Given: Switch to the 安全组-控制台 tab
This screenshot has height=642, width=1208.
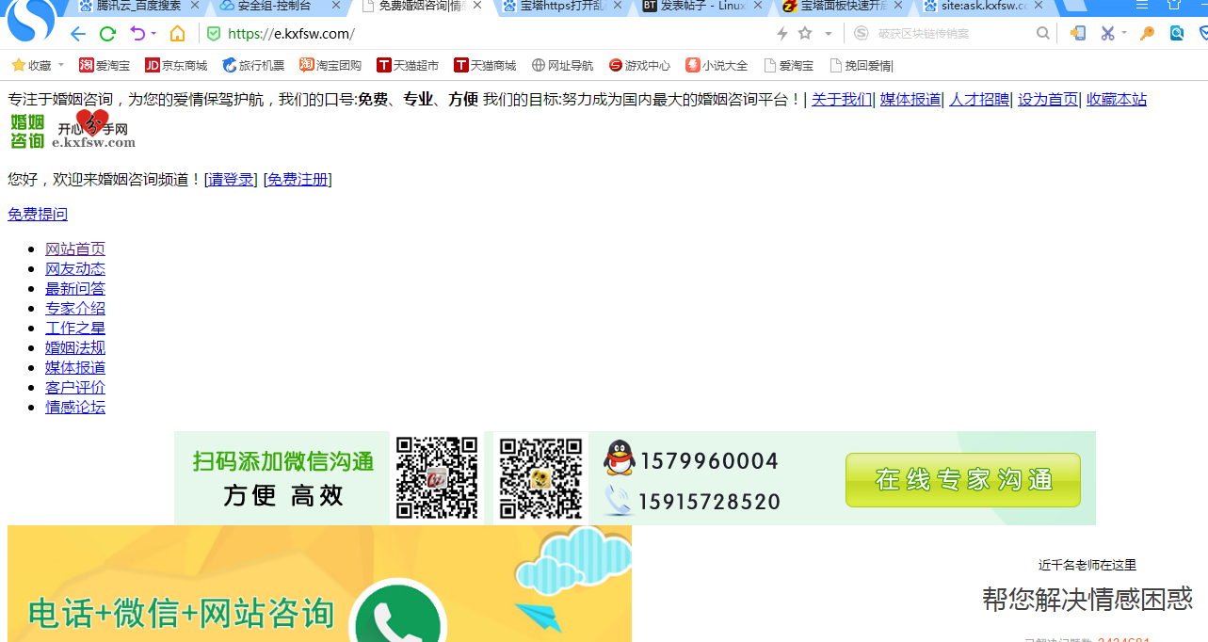Looking at the screenshot, I should click(x=273, y=6).
